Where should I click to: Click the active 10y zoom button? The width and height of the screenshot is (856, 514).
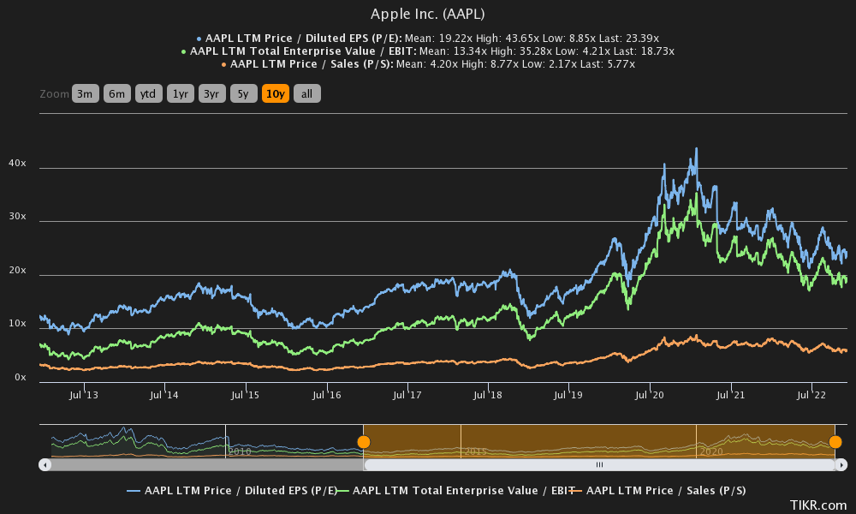(275, 94)
